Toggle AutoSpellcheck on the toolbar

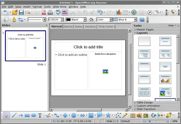pos(65,12)
